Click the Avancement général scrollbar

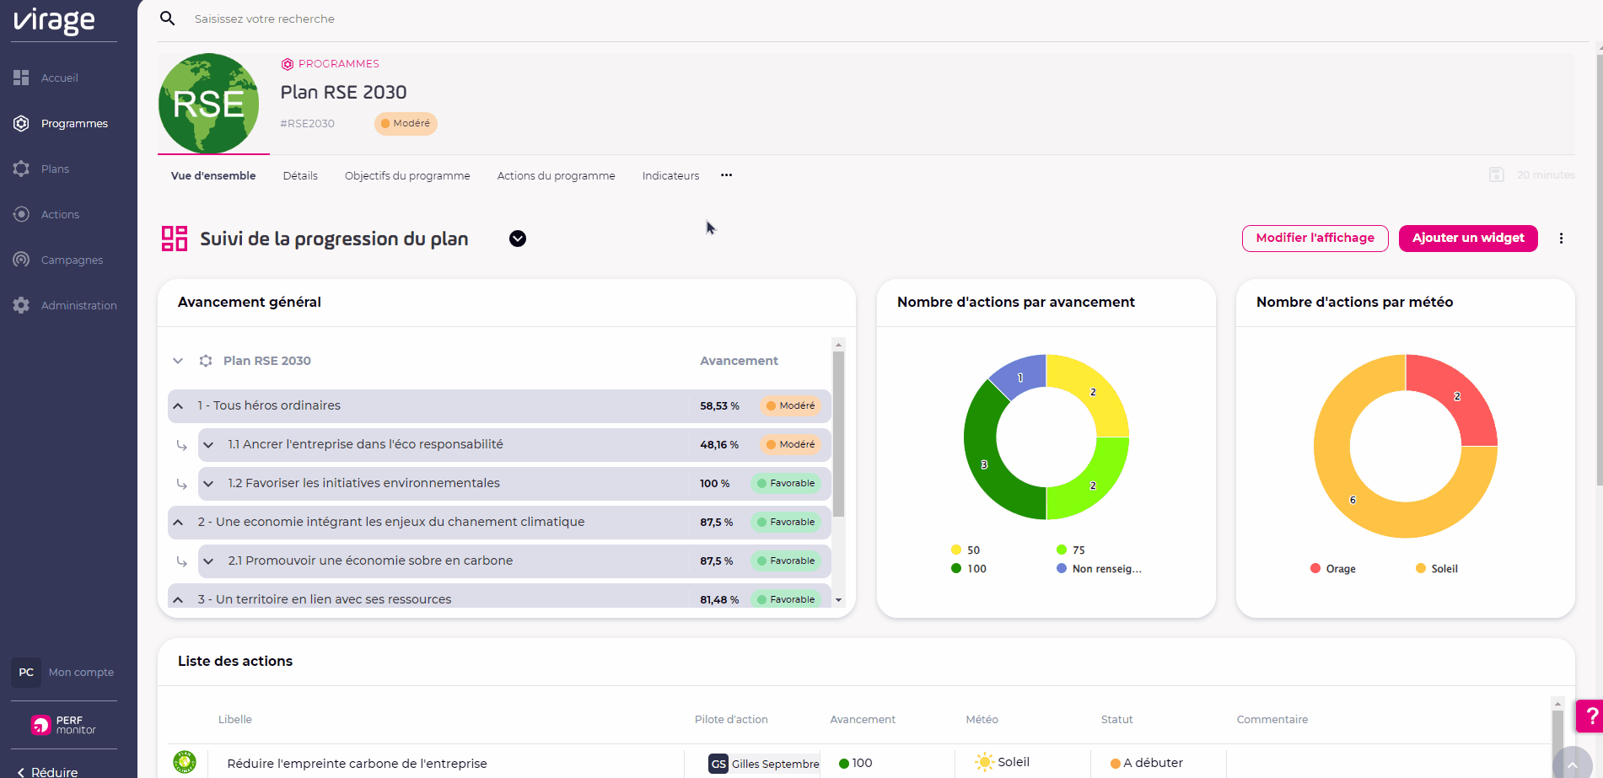pos(838,434)
